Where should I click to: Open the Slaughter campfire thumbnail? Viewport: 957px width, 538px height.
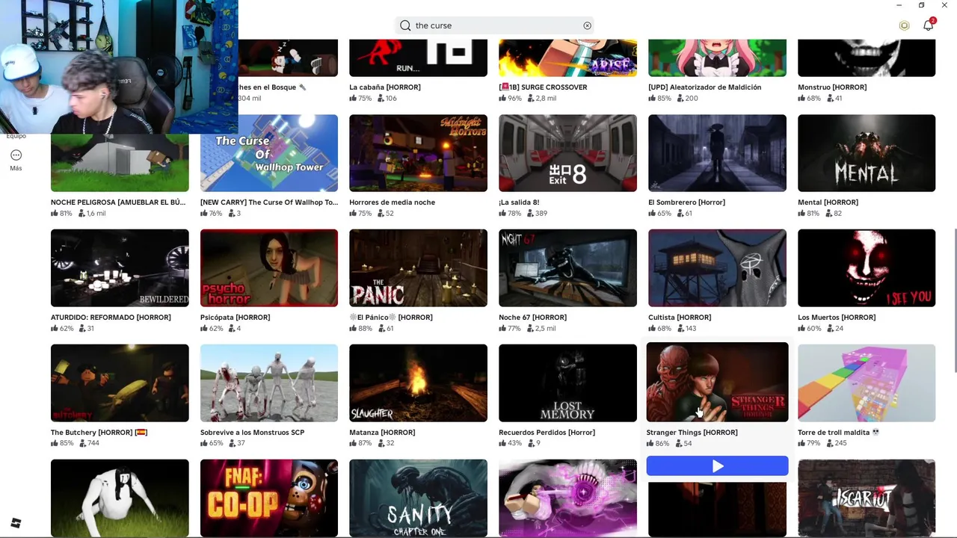tap(418, 383)
